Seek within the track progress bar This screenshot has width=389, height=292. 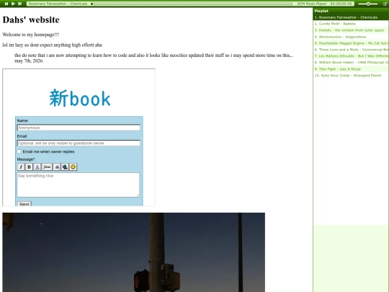[x=192, y=4]
